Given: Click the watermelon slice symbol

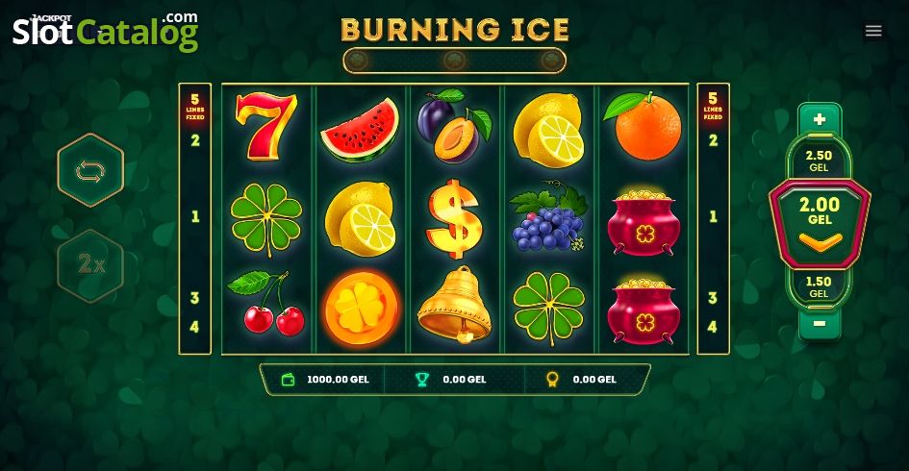Looking at the screenshot, I should point(360,131).
